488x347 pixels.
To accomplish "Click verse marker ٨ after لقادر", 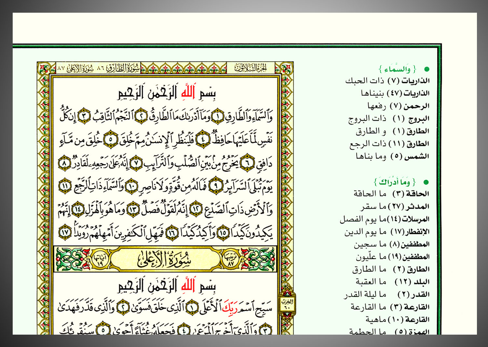I will pos(64,162).
